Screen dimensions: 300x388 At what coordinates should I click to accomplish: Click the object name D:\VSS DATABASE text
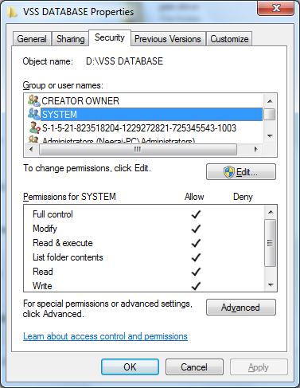pos(124,61)
